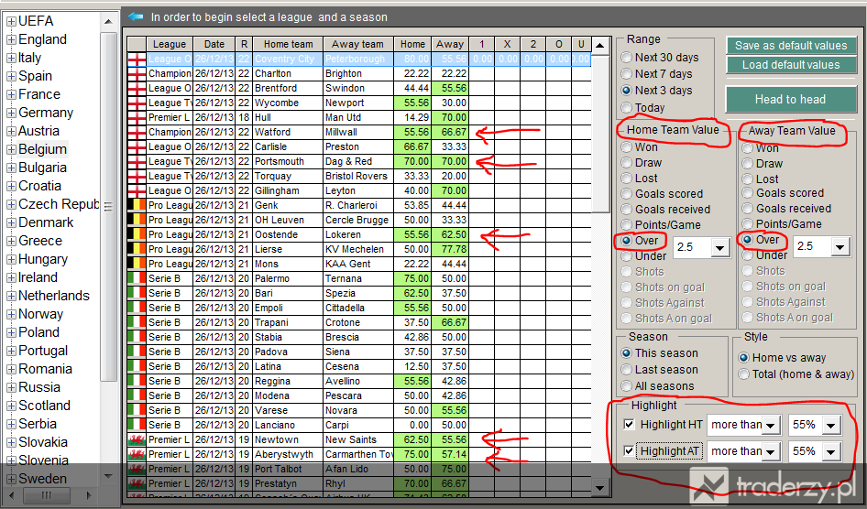Click Belgium flag icon in Genk row
This screenshot has height=509, width=867.
coord(137,205)
